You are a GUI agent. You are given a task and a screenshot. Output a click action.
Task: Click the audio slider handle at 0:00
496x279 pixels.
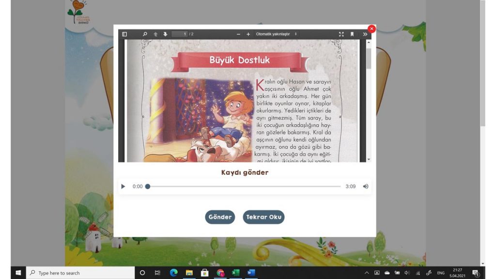pyautogui.click(x=147, y=186)
